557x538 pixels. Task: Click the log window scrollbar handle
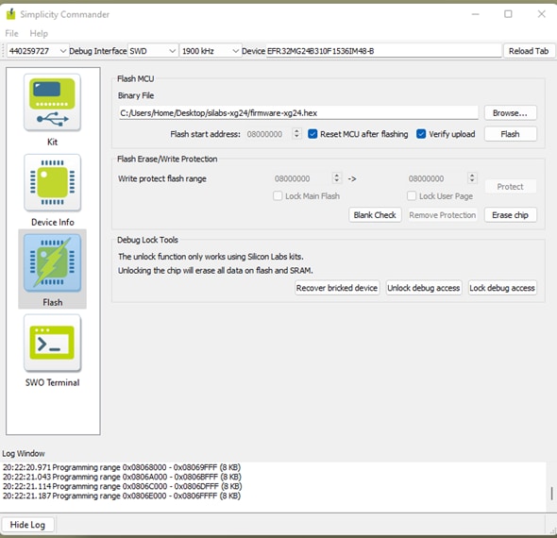coord(551,493)
